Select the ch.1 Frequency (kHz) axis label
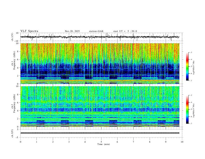 coord(13,60)
